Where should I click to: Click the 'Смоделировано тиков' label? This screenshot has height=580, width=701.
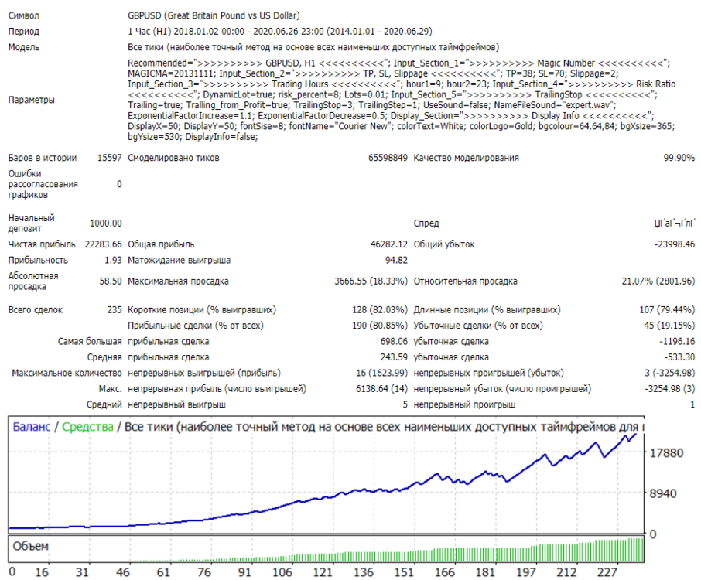[x=173, y=158]
